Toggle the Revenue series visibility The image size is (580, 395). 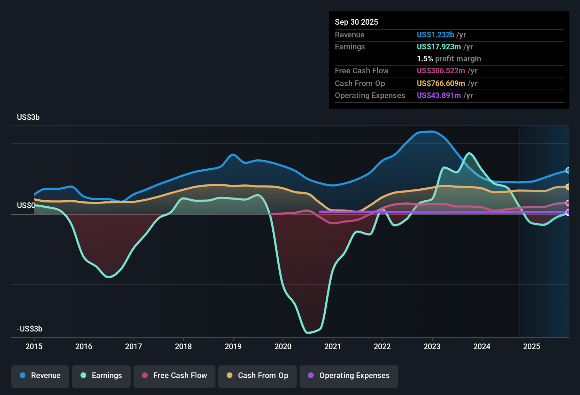40,376
